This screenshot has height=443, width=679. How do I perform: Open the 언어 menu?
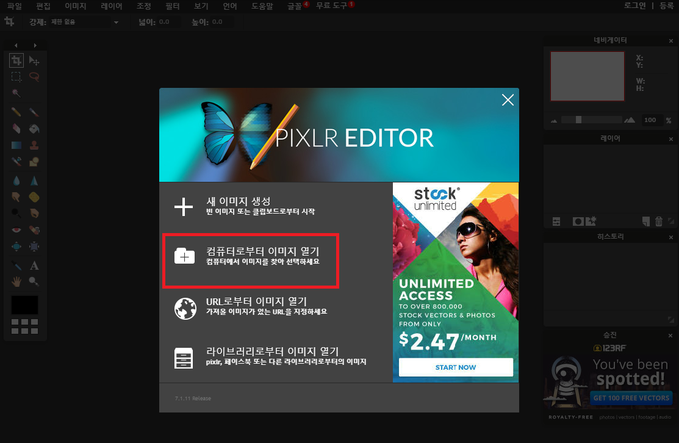tap(230, 6)
